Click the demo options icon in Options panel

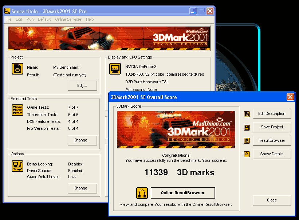17,166
